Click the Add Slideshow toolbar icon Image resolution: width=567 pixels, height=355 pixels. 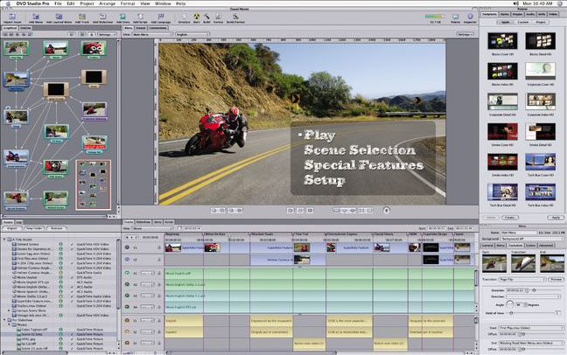click(x=102, y=17)
